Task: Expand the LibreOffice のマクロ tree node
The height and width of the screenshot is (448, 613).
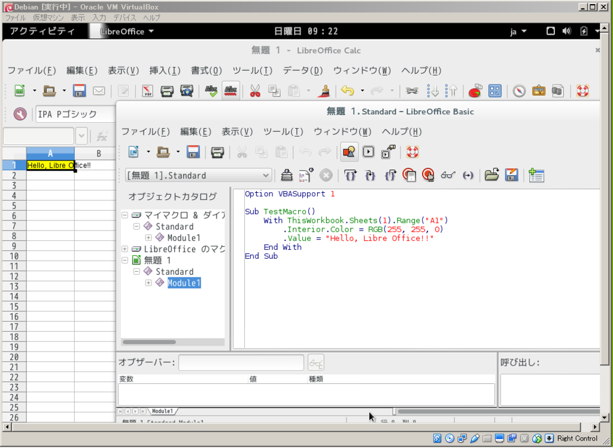Action: click(x=125, y=249)
